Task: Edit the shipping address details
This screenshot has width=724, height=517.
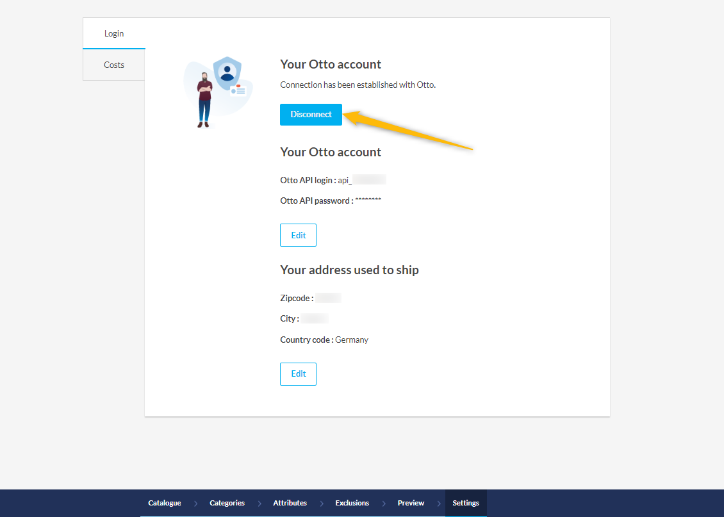Action: coord(298,373)
